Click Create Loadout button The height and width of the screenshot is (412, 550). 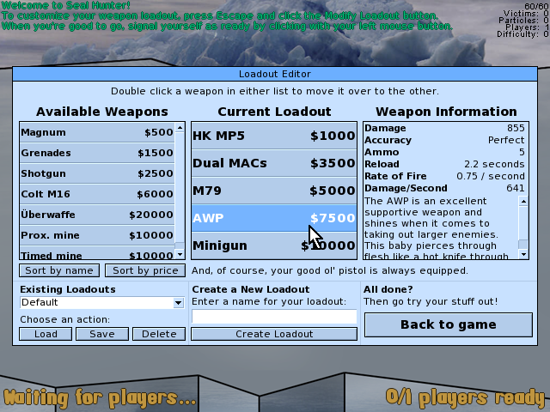(274, 334)
